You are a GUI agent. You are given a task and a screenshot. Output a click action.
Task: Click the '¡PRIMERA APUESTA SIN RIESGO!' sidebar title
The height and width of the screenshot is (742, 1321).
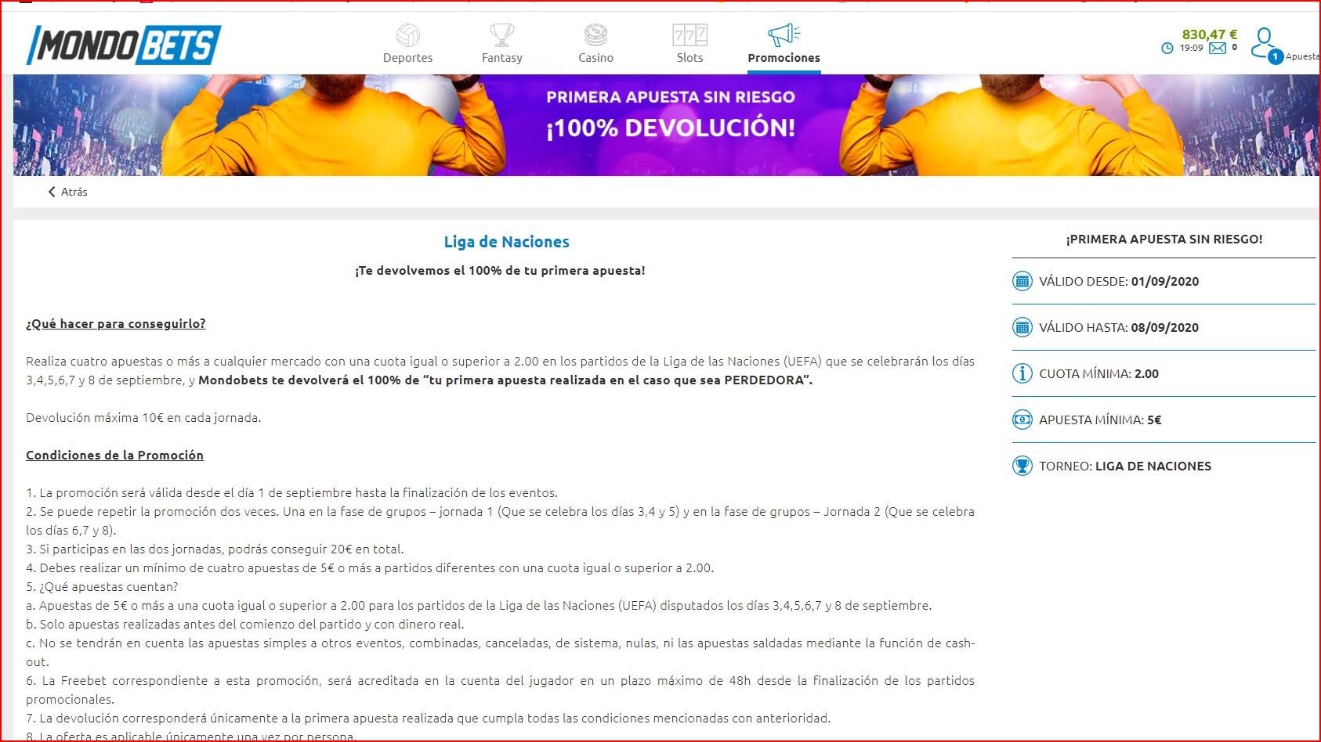(x=1164, y=240)
